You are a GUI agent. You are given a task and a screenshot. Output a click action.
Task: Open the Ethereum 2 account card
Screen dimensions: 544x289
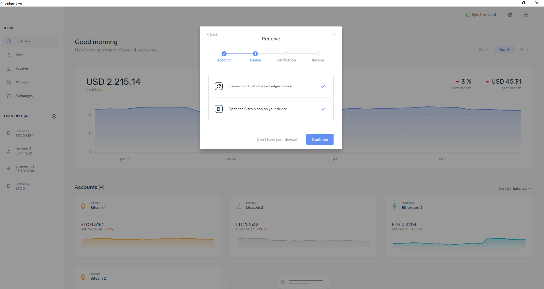459,226
